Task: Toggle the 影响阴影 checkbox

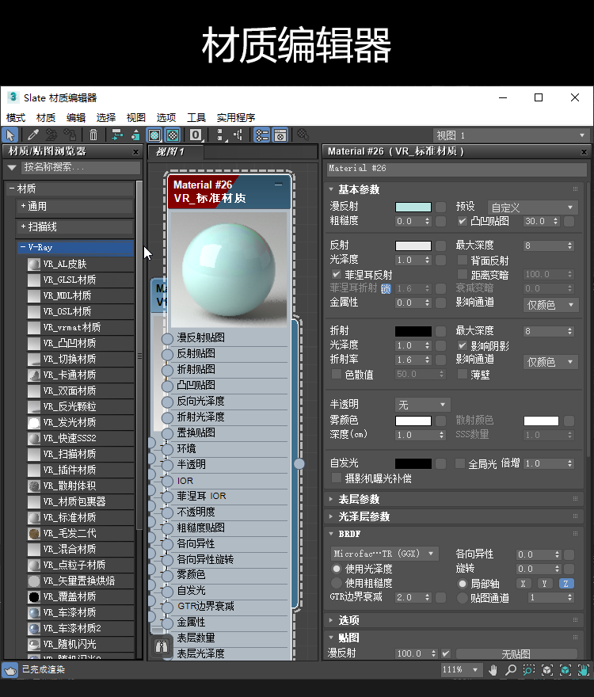Action: [463, 345]
